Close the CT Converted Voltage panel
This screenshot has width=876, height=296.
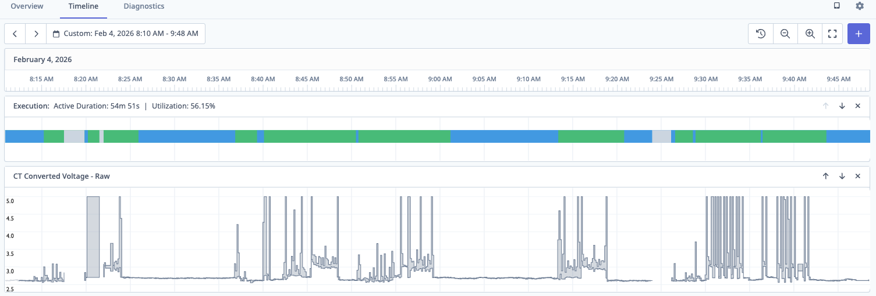[857, 176]
